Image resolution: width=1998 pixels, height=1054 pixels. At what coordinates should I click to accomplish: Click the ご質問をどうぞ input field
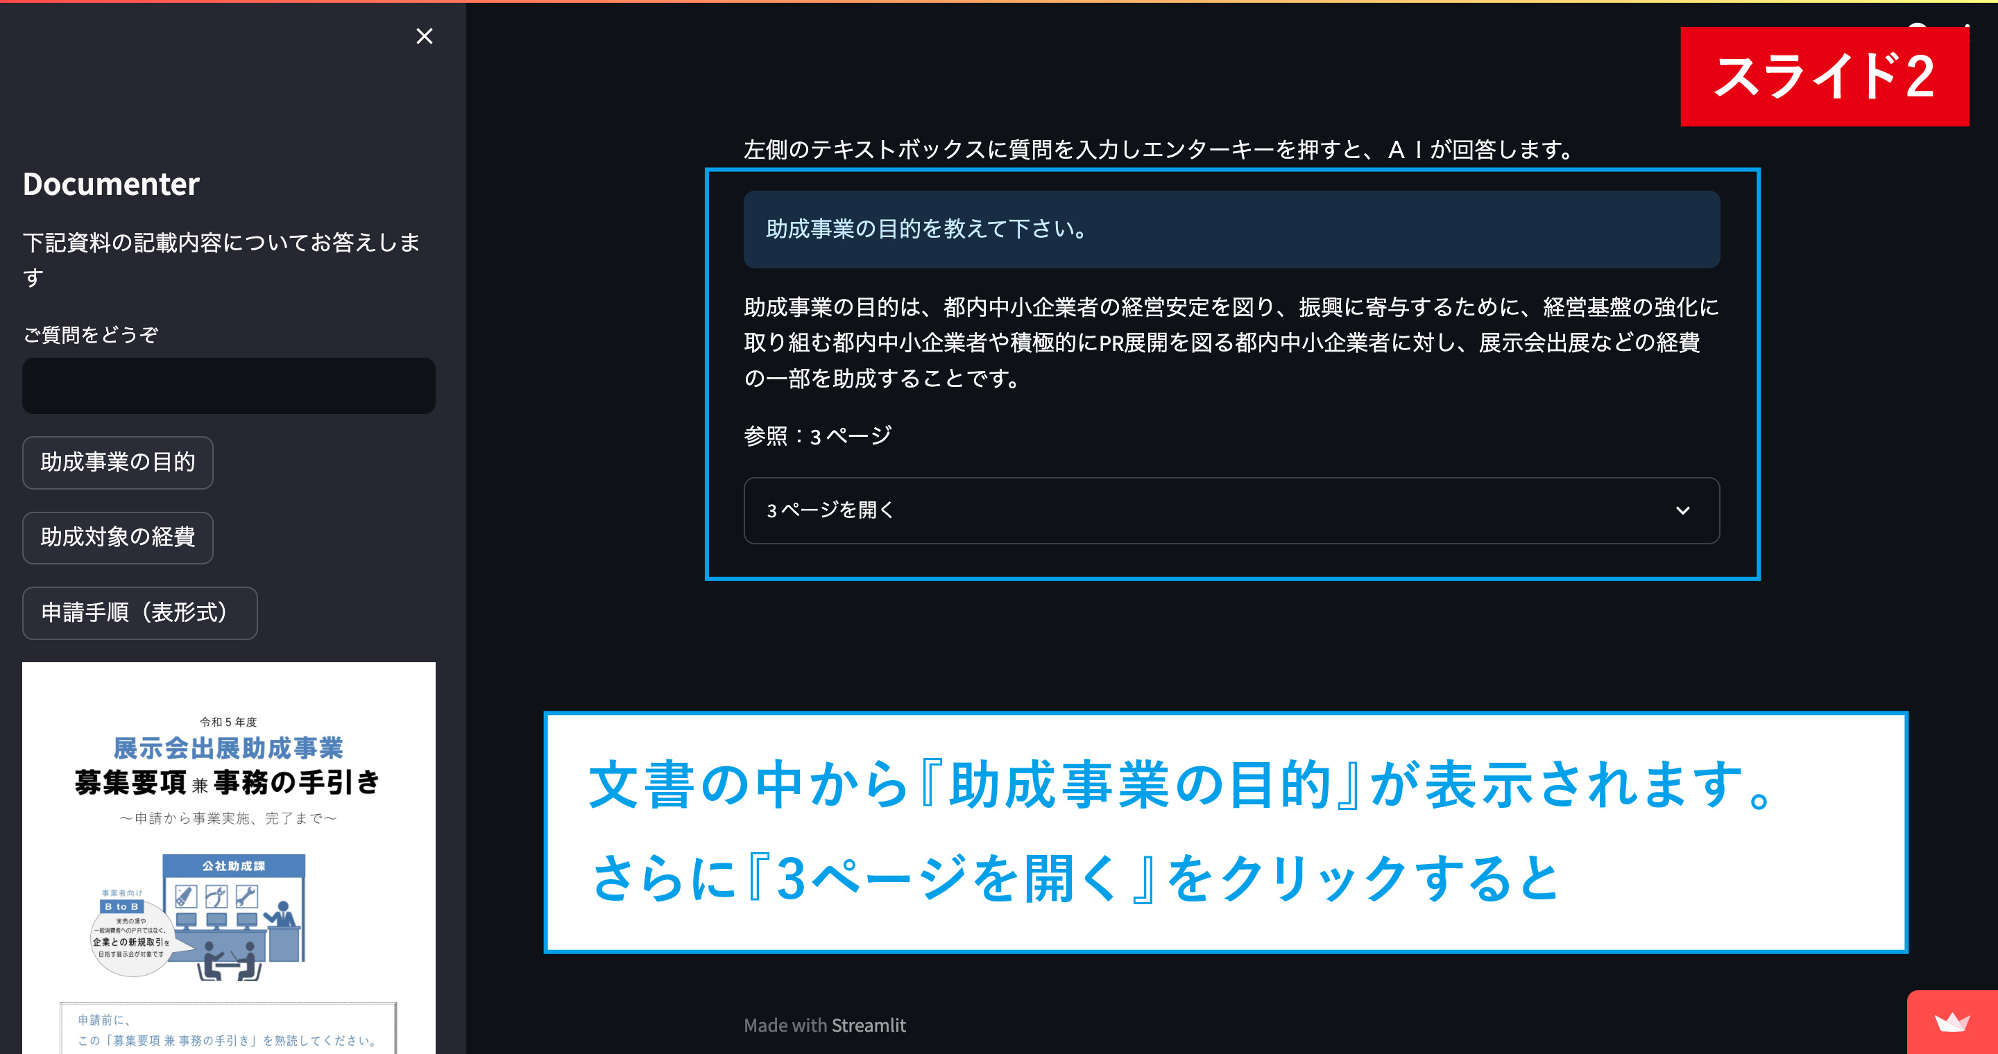pos(229,385)
